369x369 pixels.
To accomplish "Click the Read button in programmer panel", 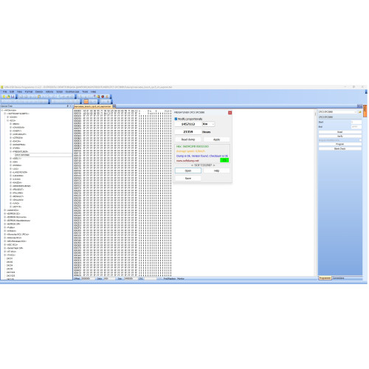I will coord(340,132).
